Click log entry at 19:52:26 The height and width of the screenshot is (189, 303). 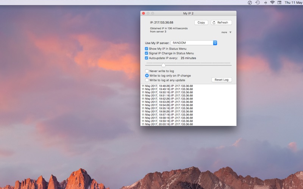167,99
